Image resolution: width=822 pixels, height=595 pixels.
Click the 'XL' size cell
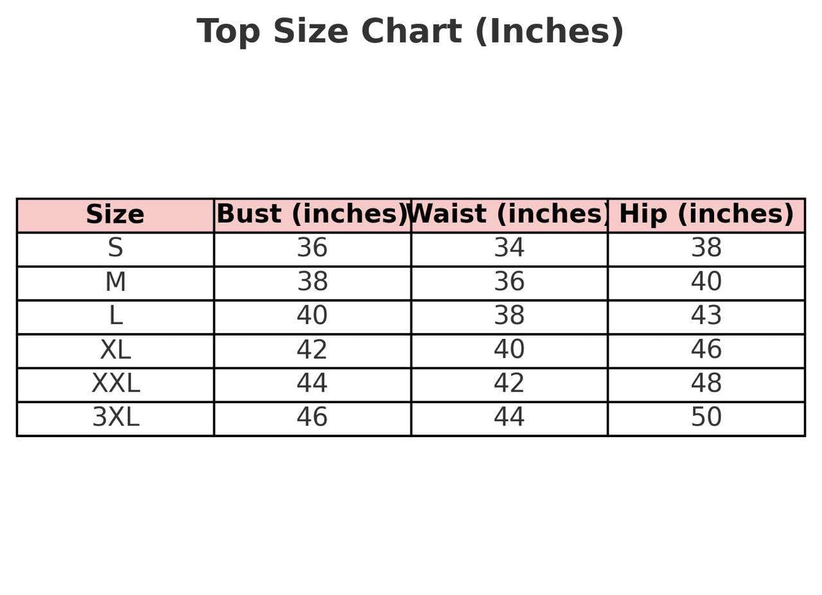(115, 350)
